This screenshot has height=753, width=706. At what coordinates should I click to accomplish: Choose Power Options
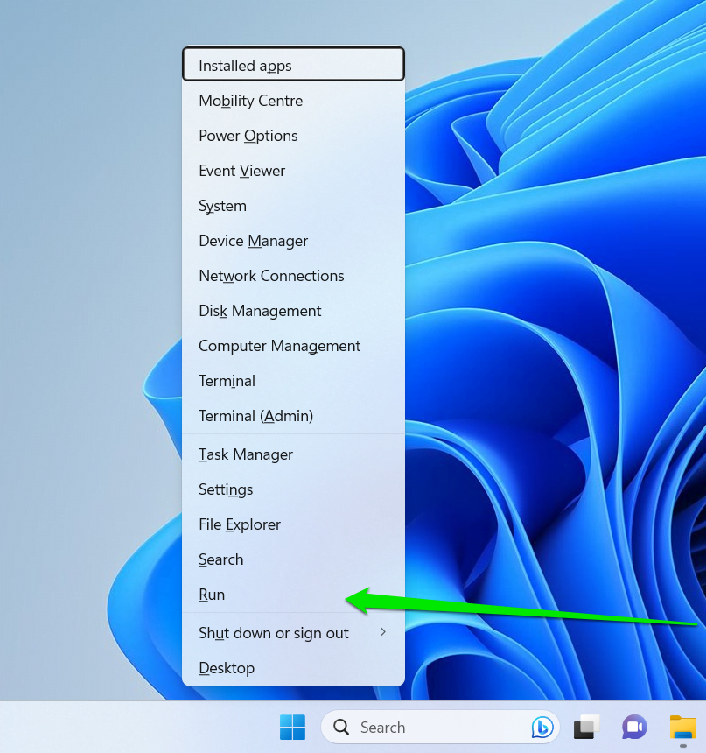pos(248,136)
